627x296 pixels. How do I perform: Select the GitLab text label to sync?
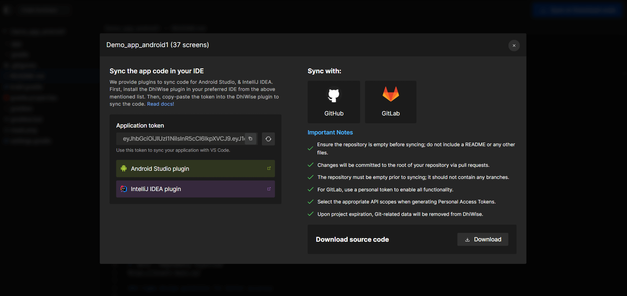click(x=391, y=113)
